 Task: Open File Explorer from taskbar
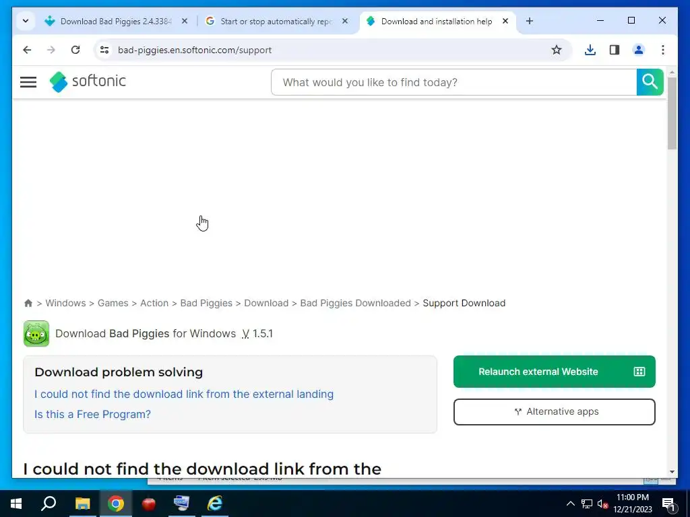tap(82, 504)
